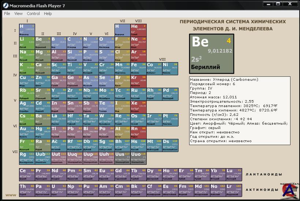Click the Oxygen (O) element tile

(106, 42)
